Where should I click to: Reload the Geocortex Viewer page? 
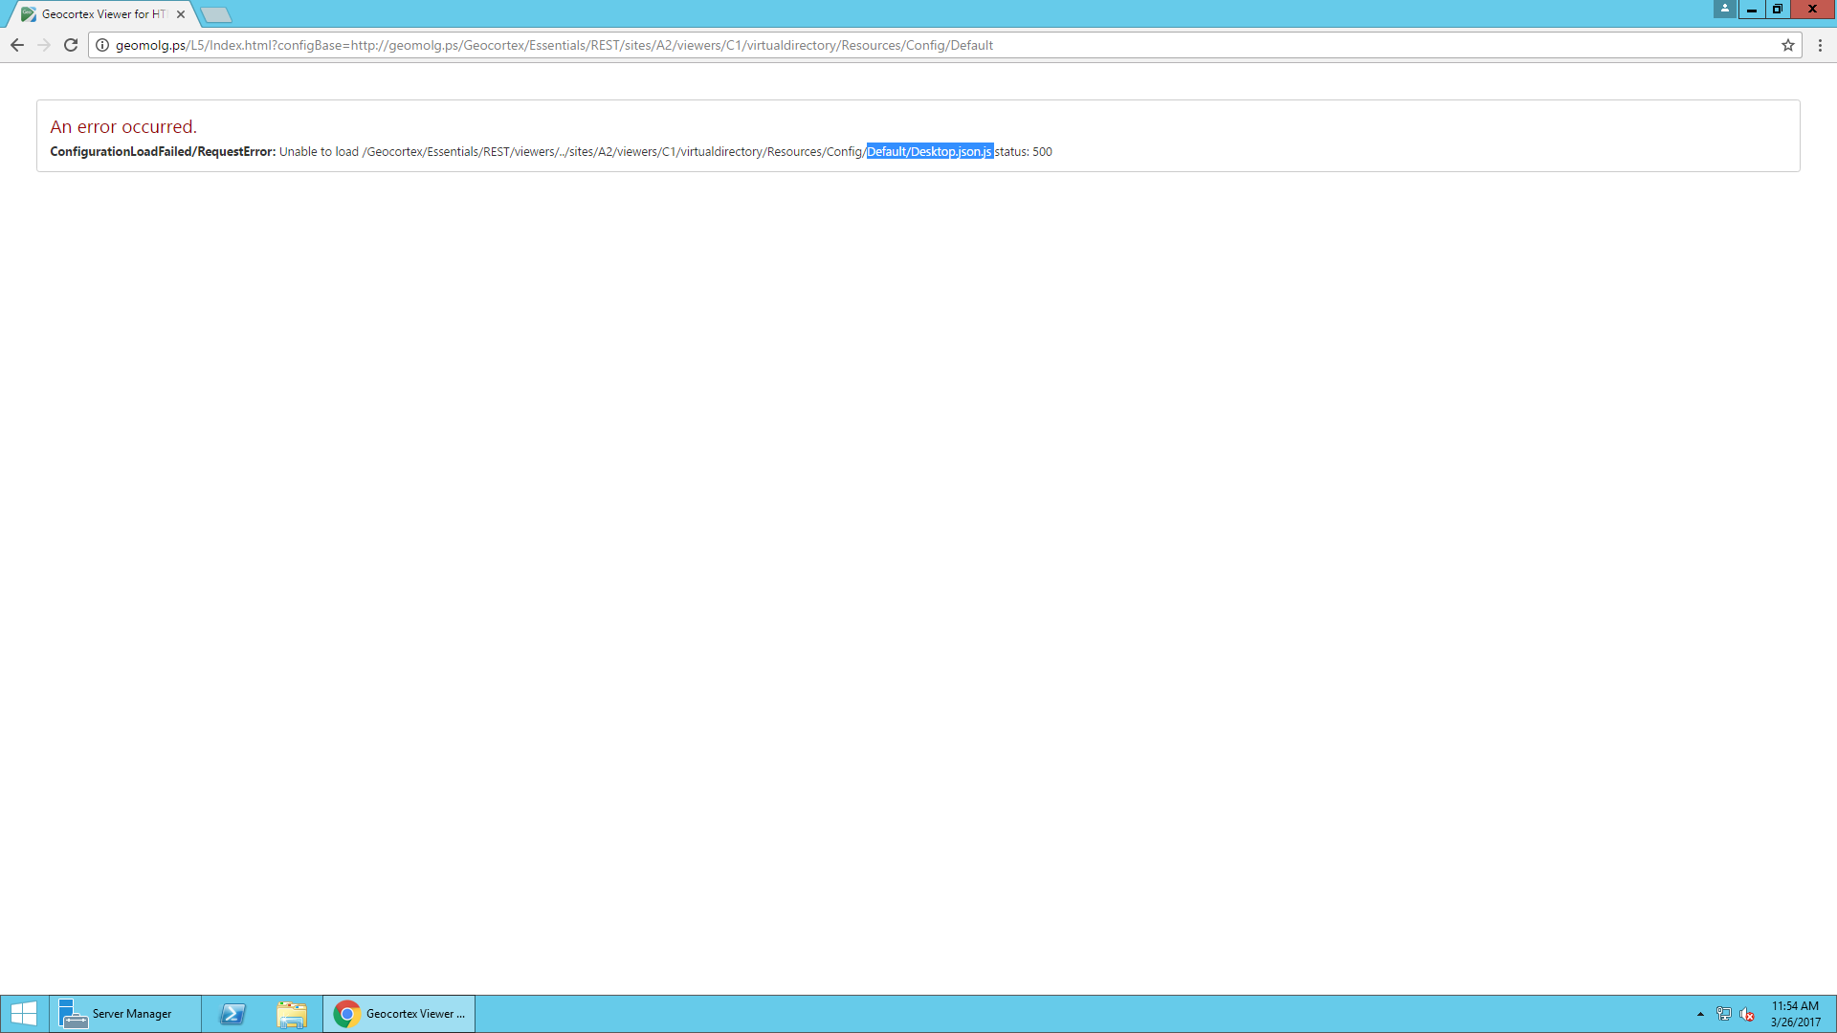coord(71,45)
